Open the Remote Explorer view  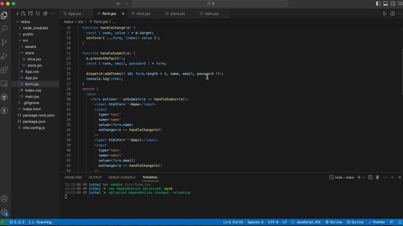[x=4, y=83]
